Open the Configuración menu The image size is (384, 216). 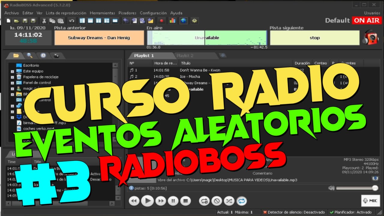coord(153,13)
